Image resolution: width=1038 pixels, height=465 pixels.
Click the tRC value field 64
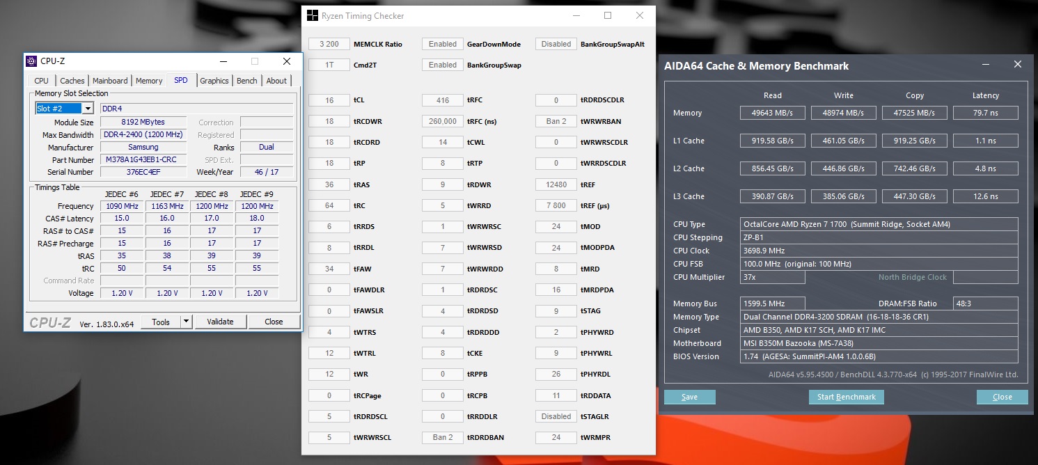pyautogui.click(x=329, y=205)
